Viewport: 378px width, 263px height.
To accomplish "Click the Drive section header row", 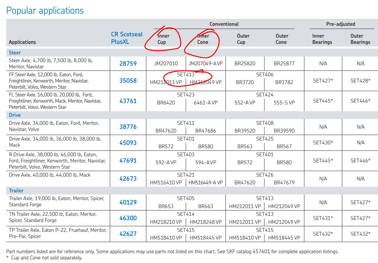I will click(x=15, y=115).
